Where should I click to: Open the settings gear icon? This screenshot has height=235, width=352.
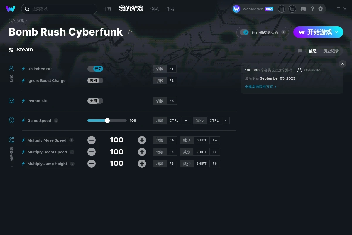[x=321, y=9]
